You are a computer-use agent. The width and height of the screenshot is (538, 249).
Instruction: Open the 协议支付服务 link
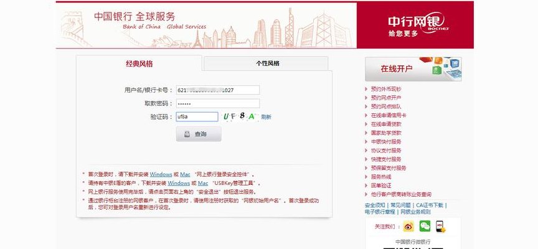pos(386,151)
